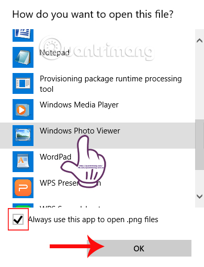Confirm selection with the OK button
The height and width of the screenshot is (267, 204).
(139, 248)
